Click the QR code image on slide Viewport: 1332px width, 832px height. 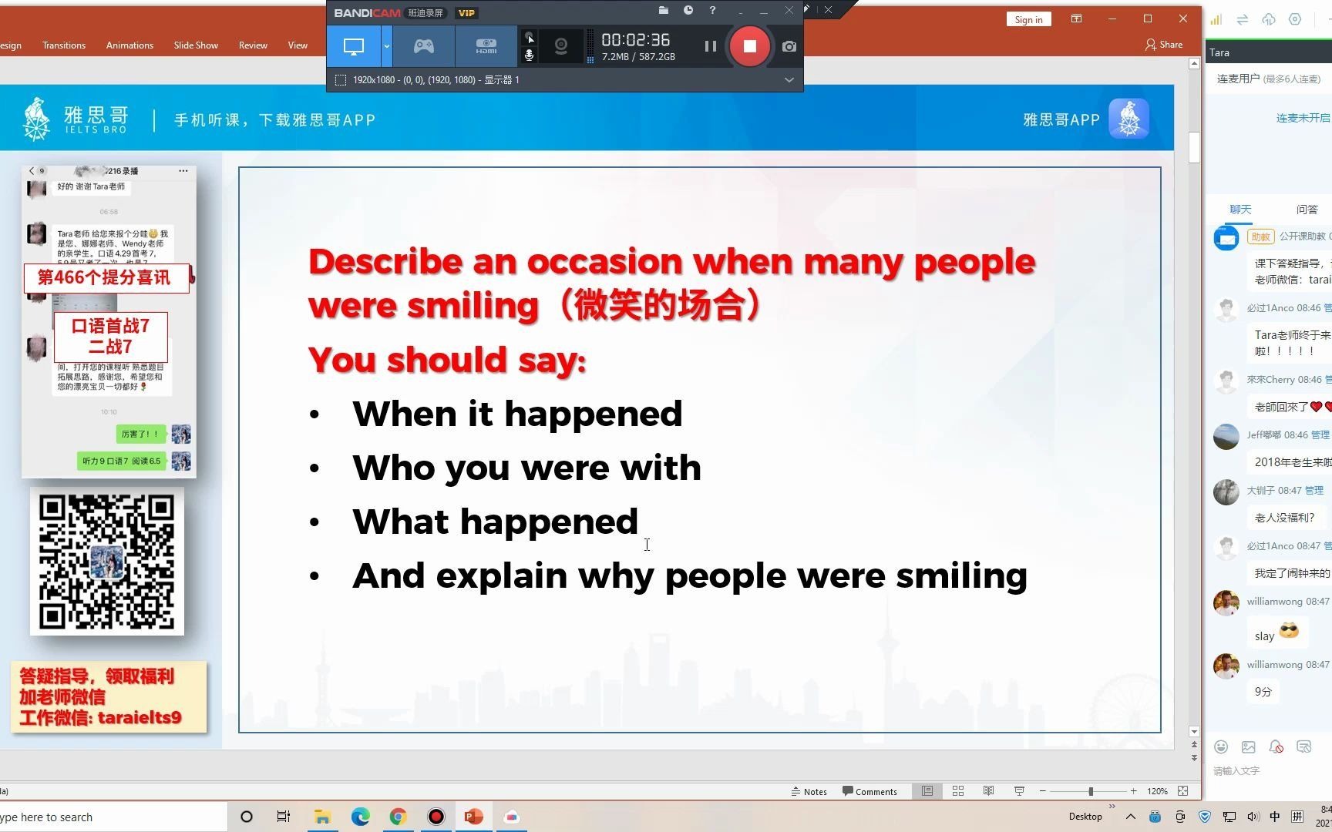(x=106, y=561)
